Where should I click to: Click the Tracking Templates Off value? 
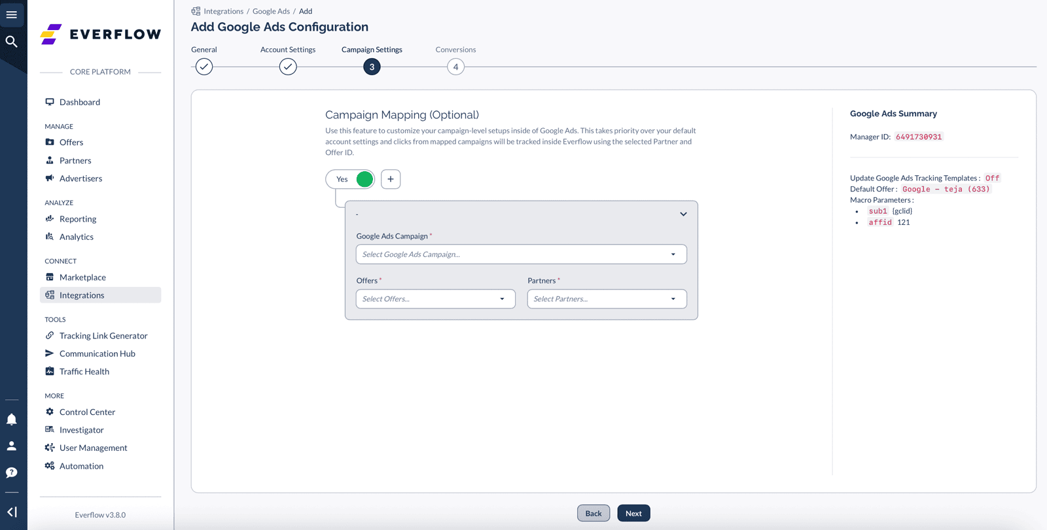993,178
